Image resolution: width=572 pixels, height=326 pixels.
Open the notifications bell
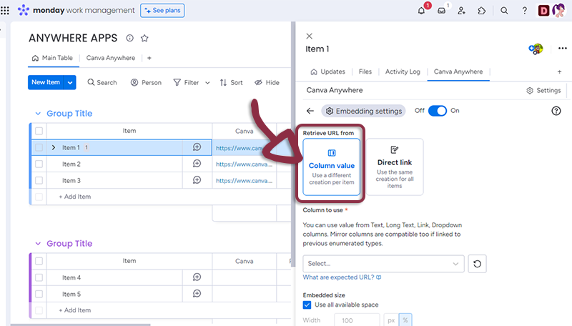[421, 11]
